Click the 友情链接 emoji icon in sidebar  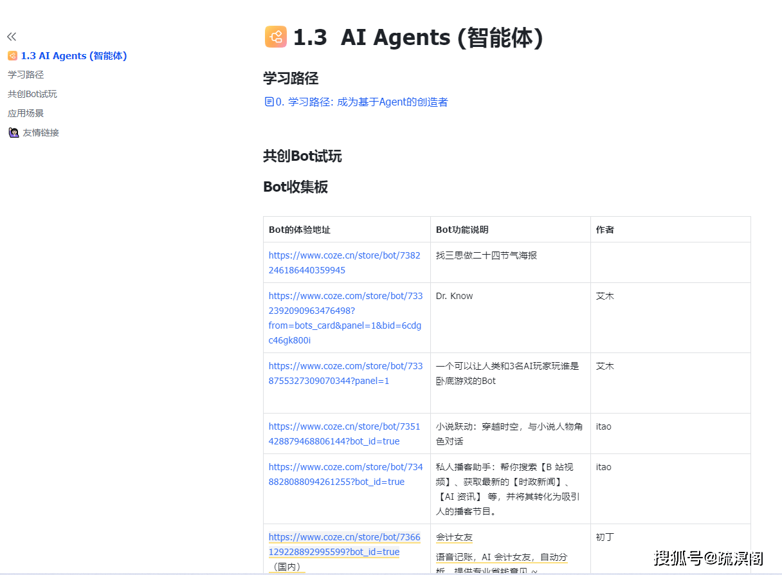point(14,132)
